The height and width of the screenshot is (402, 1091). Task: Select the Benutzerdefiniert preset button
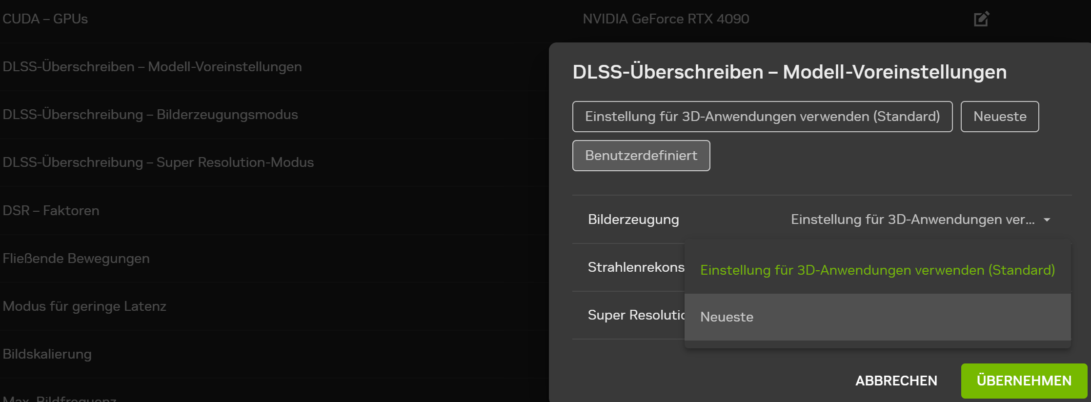pyautogui.click(x=641, y=156)
